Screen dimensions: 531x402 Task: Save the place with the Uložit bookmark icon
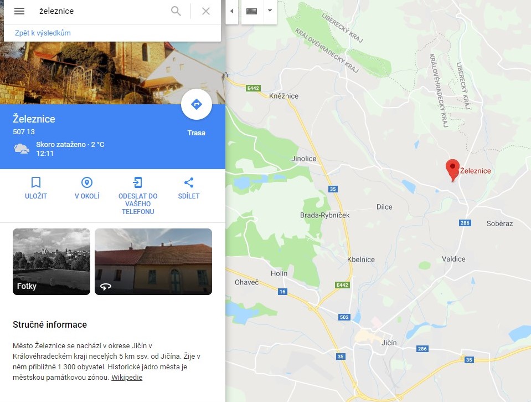[x=36, y=182]
